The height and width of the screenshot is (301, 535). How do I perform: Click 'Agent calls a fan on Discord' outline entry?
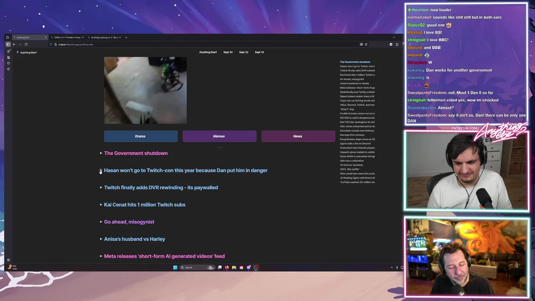click(356, 143)
